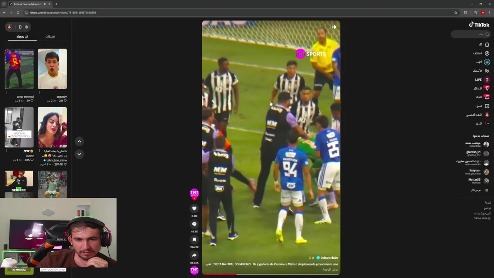This screenshot has width=494, height=278.
Task: Open the TNT Sports sound disc
Action: [x=194, y=270]
